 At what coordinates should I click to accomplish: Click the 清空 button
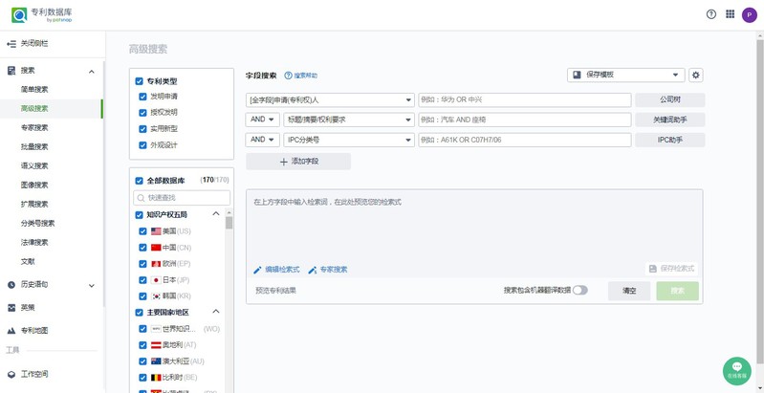click(x=629, y=291)
